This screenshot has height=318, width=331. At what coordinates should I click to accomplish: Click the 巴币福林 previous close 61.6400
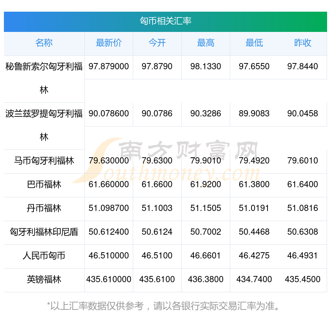tap(303, 184)
